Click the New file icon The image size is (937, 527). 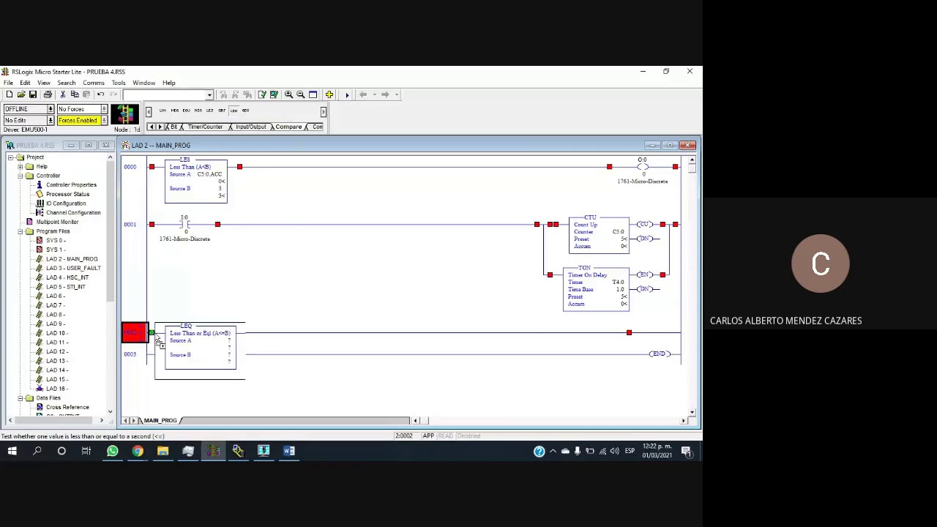pyautogui.click(x=8, y=94)
